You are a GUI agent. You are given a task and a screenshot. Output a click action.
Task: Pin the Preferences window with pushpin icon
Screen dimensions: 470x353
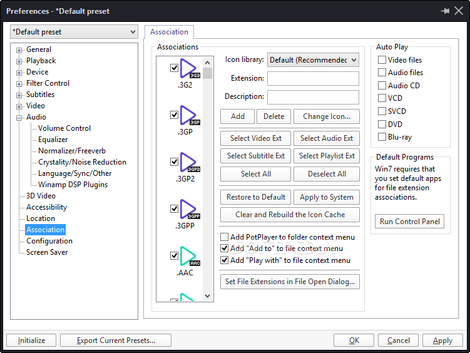tap(445, 11)
